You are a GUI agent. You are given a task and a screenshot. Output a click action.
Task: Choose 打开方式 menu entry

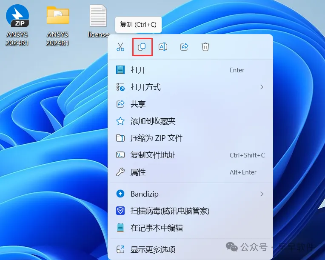(x=190, y=87)
